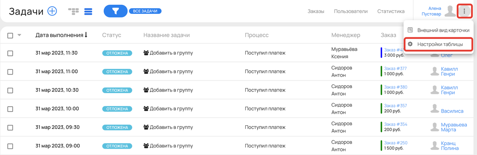Screen dimensions: 477x155
Task: Click group icon in 10:00 task row
Action: (146, 109)
